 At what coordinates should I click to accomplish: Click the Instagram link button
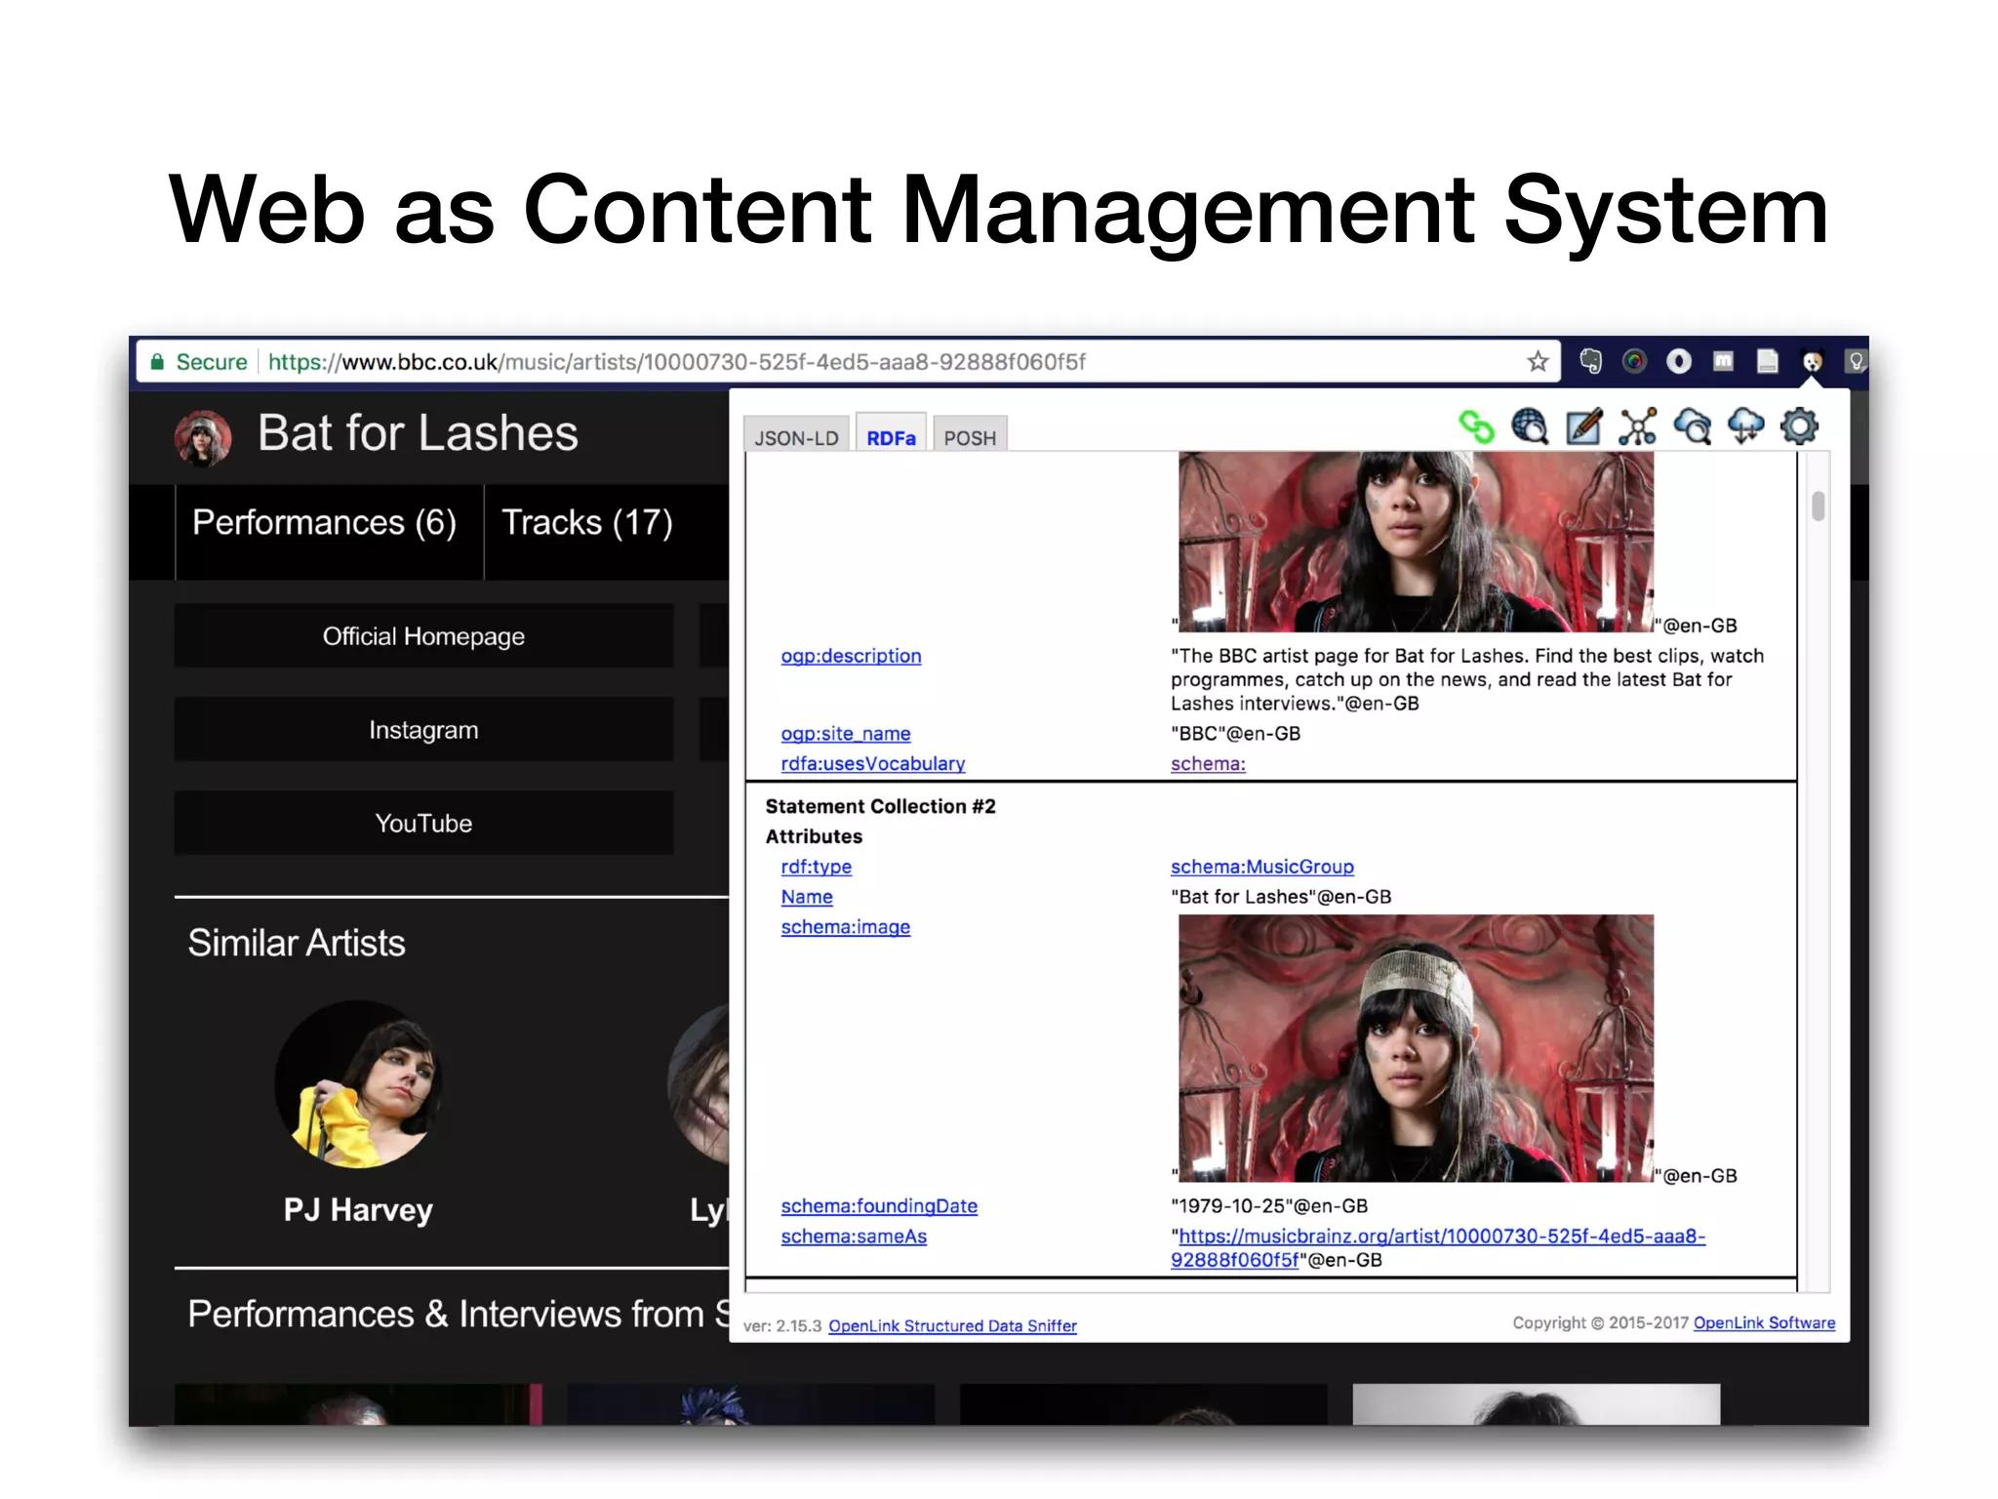click(x=423, y=730)
